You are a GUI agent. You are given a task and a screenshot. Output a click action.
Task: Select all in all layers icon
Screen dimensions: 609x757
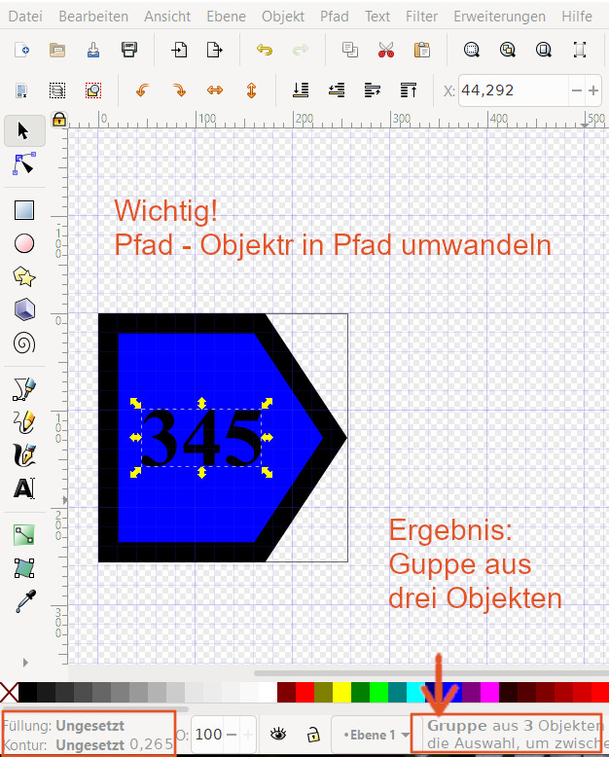click(x=57, y=90)
